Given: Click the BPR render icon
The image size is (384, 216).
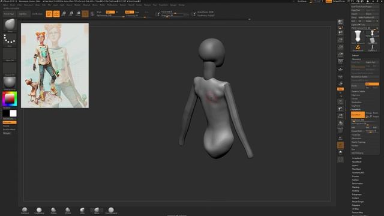Looking at the screenshot, I should coord(340,22).
